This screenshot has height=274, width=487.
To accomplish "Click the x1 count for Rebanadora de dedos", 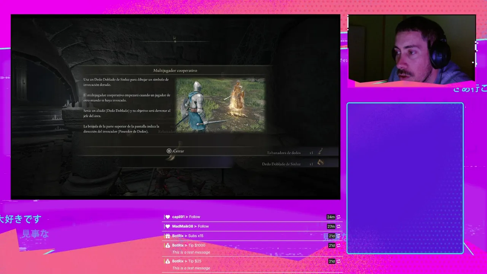I will coord(311,153).
